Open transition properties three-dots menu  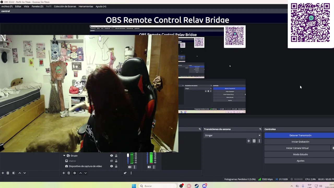(259, 141)
